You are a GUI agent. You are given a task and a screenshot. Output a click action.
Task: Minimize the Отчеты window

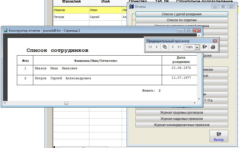point(215,7)
